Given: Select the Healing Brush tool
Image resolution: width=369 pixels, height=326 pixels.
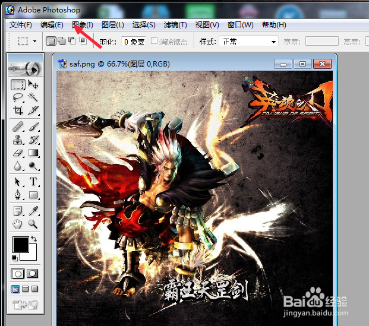Looking at the screenshot, I should (18, 127).
